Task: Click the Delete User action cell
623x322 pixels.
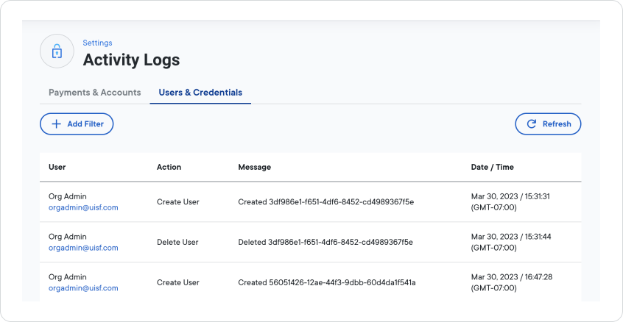Action: tap(178, 242)
